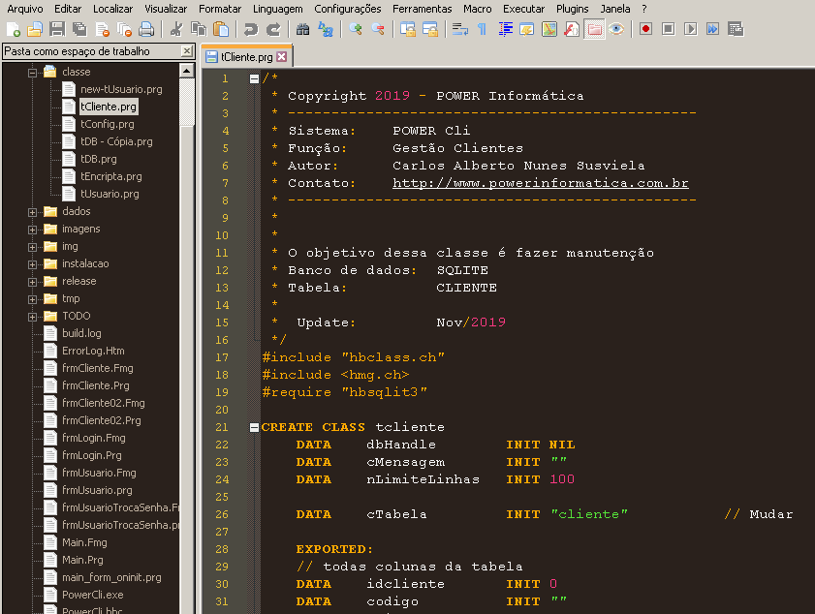The width and height of the screenshot is (815, 614).
Task: Select tEncripta.prg in the file tree
Action: [110, 176]
